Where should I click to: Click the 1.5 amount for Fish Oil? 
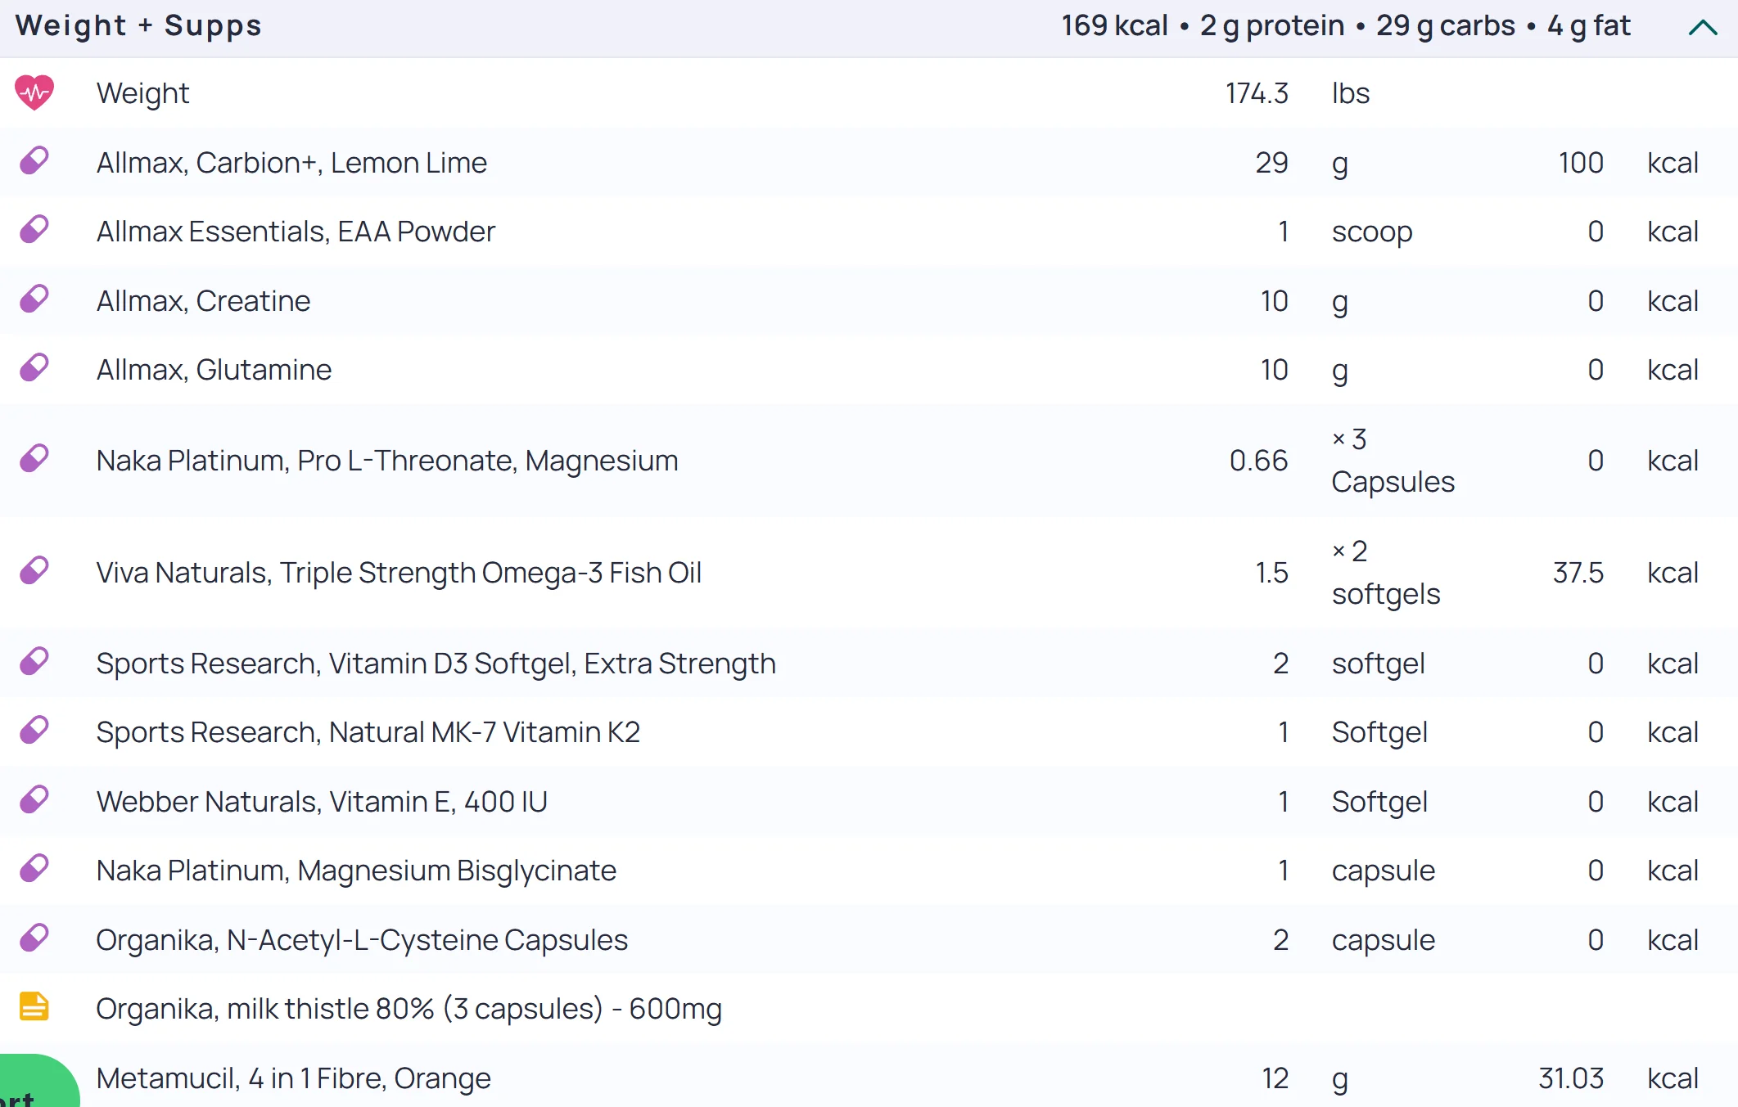click(1271, 573)
